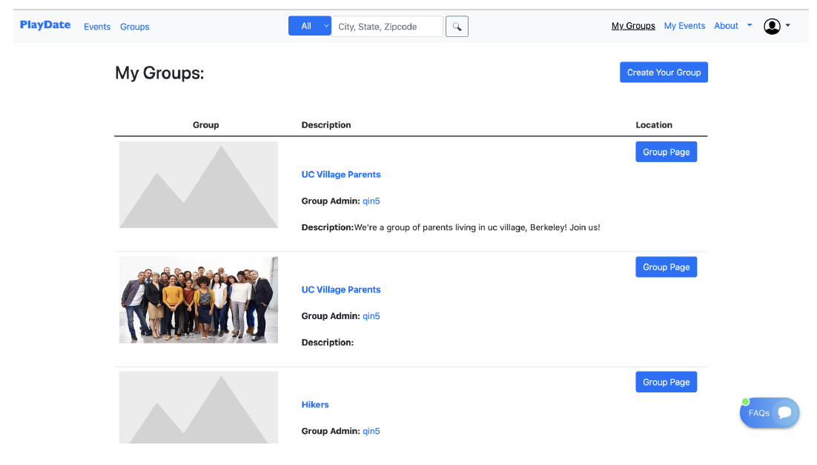
Task: Open Groups in the navigation bar
Action: coord(134,27)
